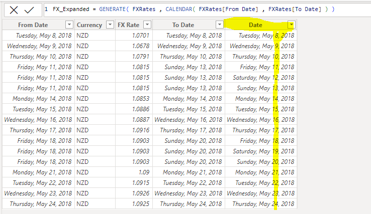The image size is (371, 214).
Task: Click FX Rate cell 1.0925
Action: coord(134,203)
